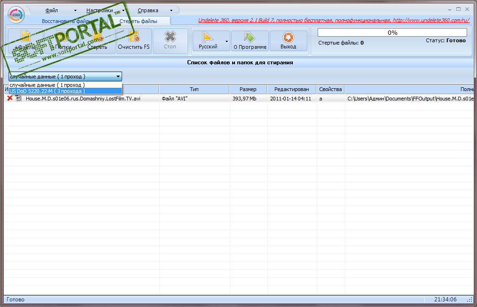This screenshot has height=307, width=477.
Task: Sort by the Редактирован column header
Action: tap(291, 89)
